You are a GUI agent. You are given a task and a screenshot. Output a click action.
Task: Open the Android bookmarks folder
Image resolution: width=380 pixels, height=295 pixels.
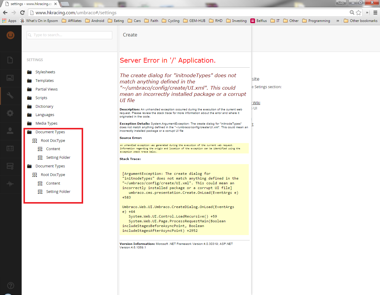pos(95,21)
